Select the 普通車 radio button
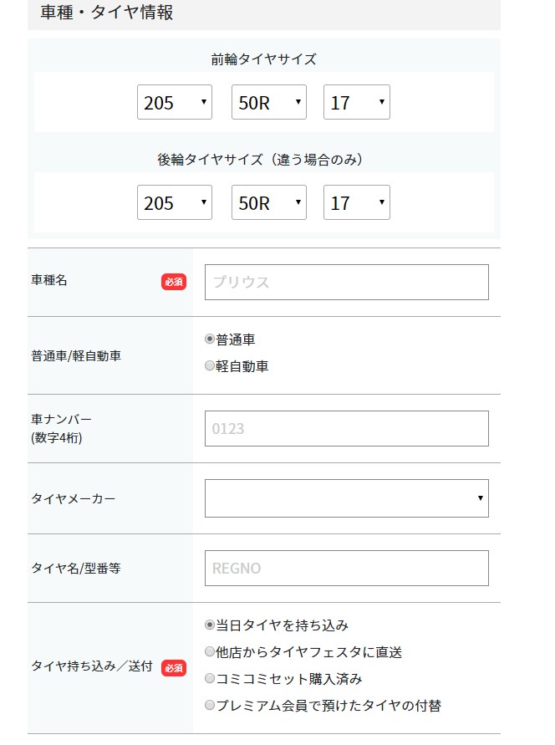 (209, 339)
